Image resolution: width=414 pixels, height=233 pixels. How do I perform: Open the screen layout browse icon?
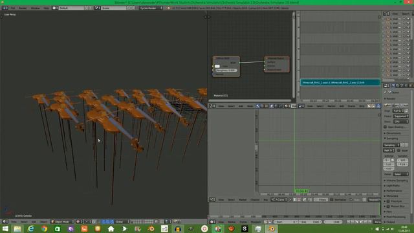pyautogui.click(x=55, y=8)
